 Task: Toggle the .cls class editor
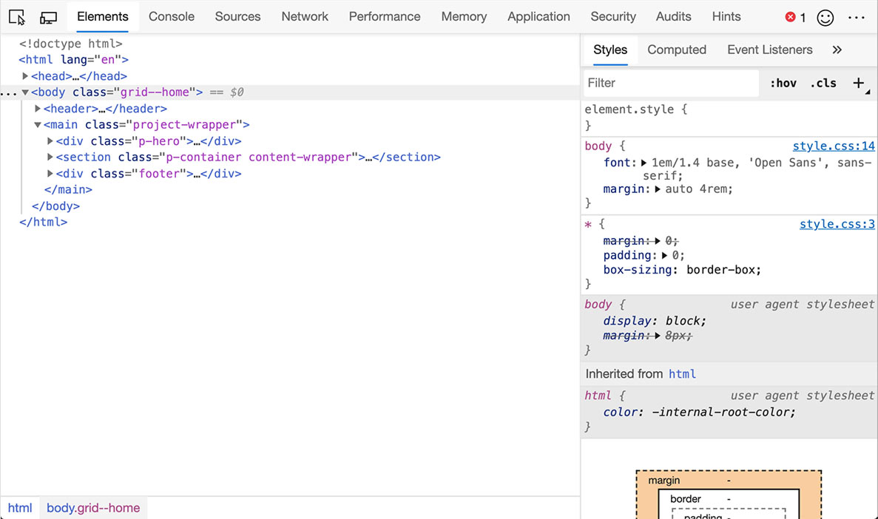[823, 83]
